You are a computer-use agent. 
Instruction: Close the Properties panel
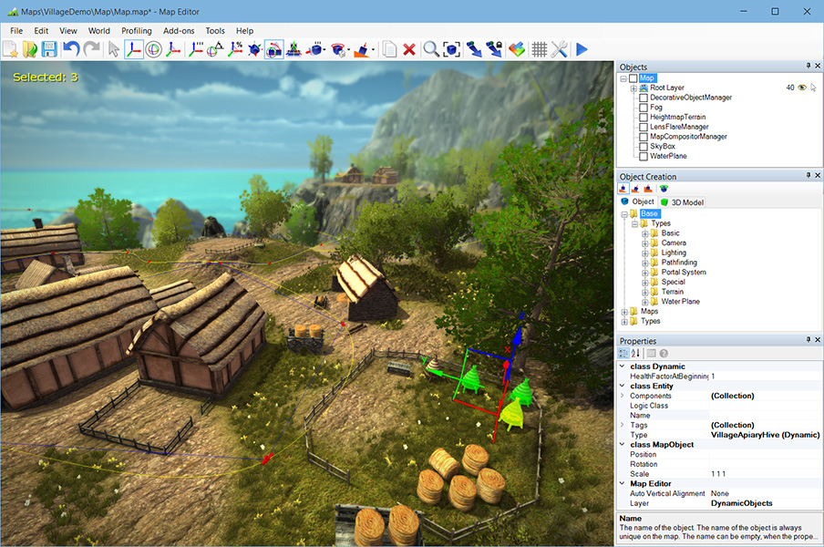(818, 340)
